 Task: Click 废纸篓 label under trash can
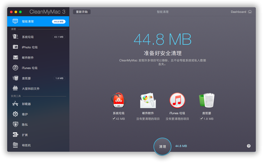206,113
